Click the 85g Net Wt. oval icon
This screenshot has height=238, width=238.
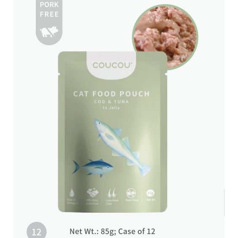(x=150, y=193)
